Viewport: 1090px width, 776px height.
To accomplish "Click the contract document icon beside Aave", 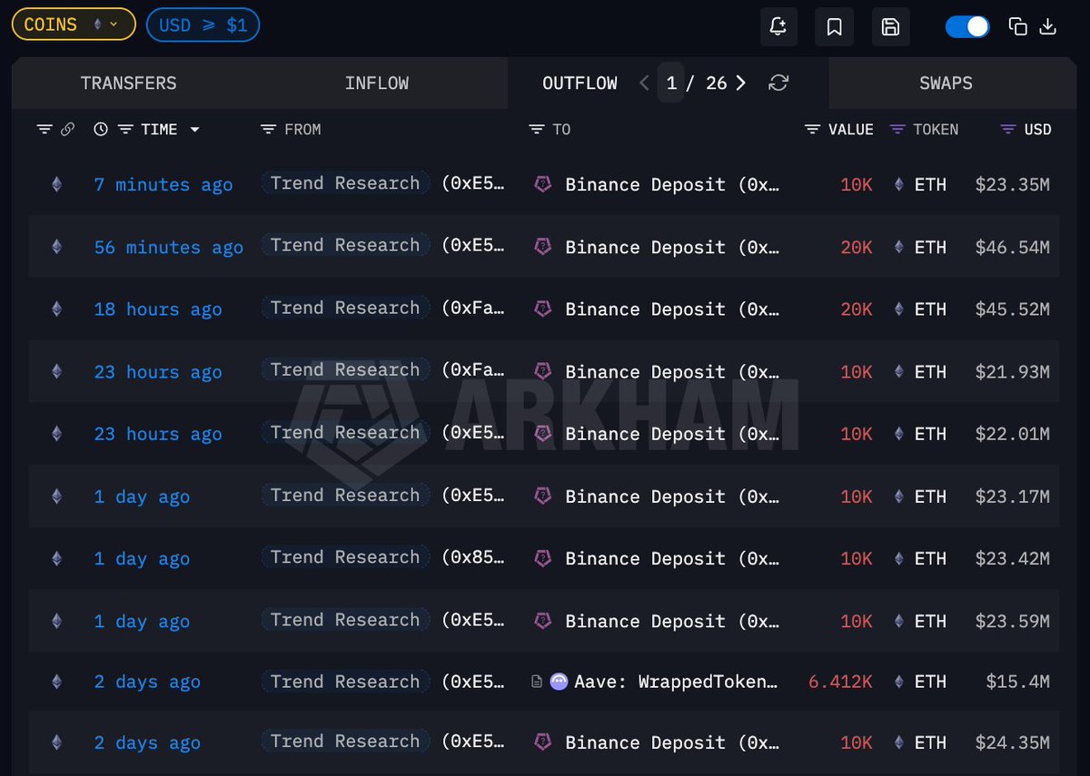I will [x=537, y=682].
